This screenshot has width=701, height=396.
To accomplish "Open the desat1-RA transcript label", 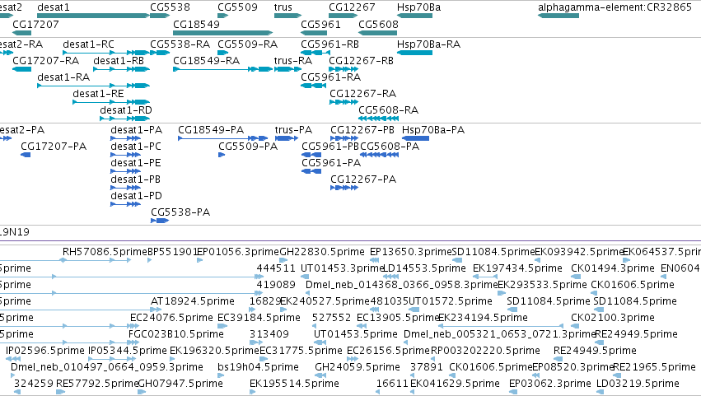I will tap(63, 77).
